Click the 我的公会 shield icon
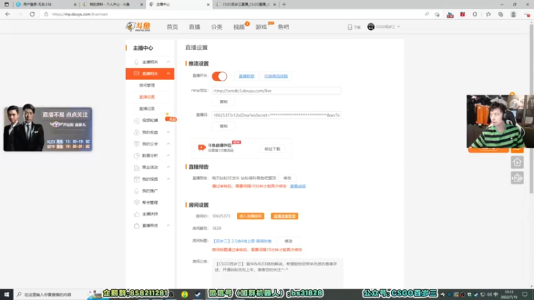Image resolution: width=534 pixels, height=300 pixels. tap(137, 144)
